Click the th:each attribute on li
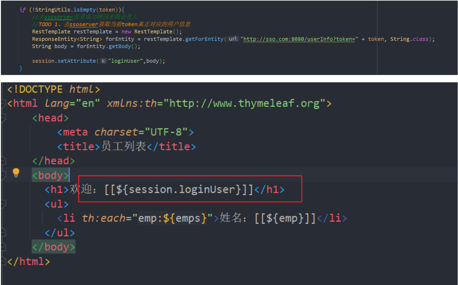Screen dimensions: 458x285 click(148, 218)
